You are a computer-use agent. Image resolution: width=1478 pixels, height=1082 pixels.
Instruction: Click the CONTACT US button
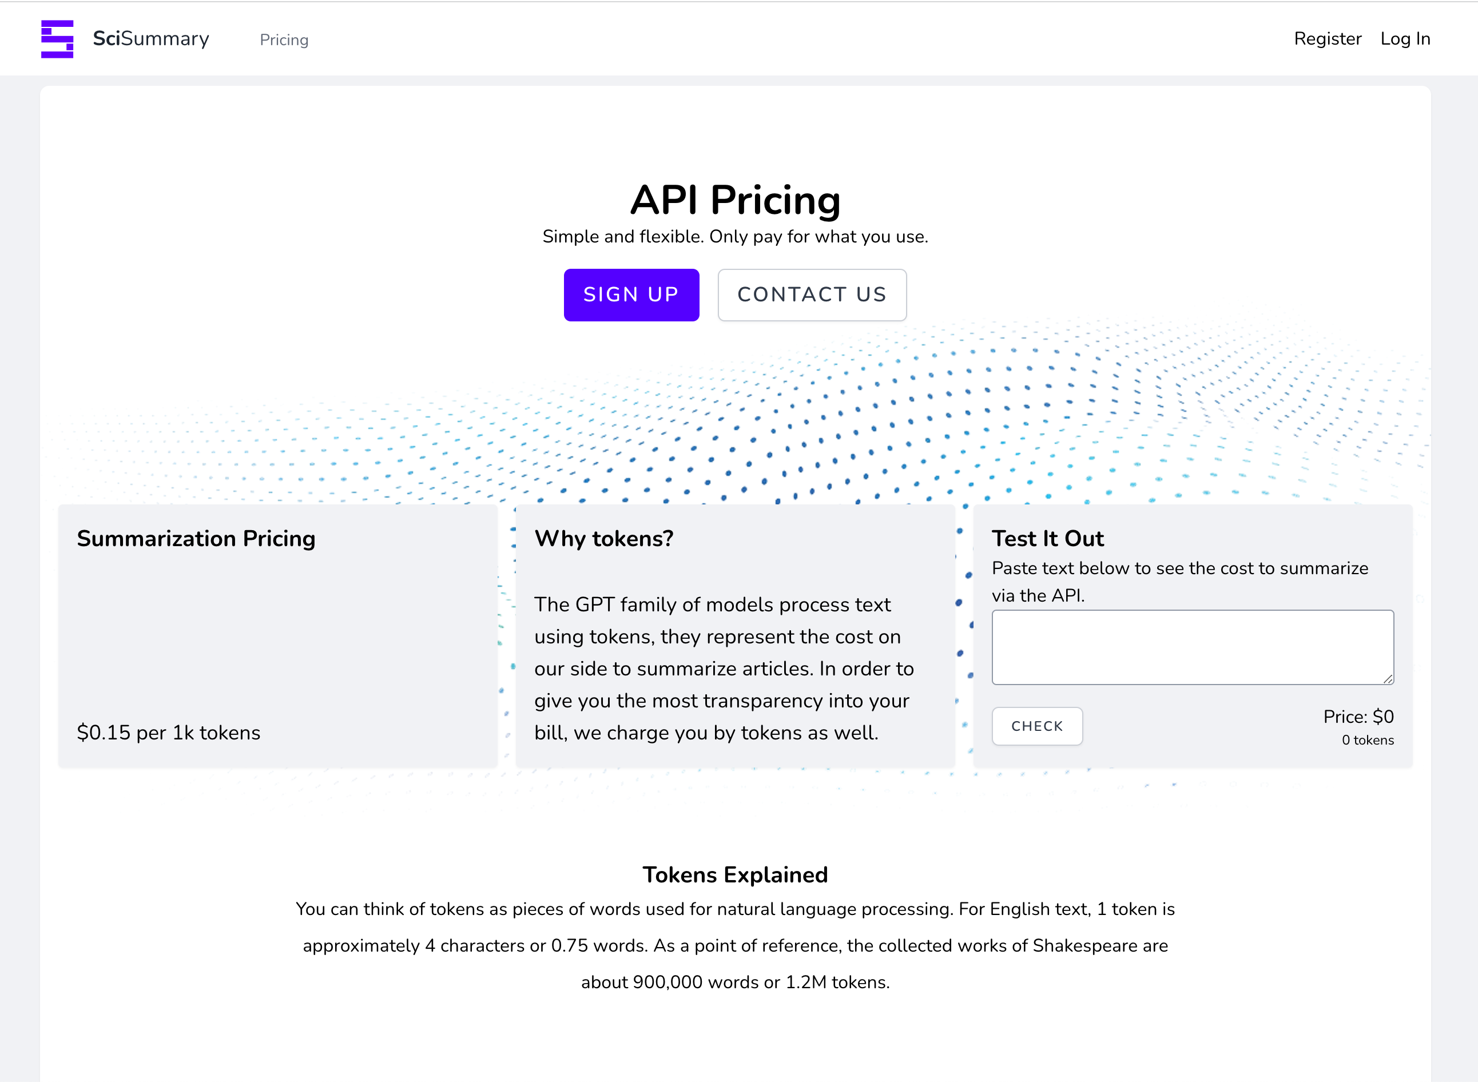(812, 295)
